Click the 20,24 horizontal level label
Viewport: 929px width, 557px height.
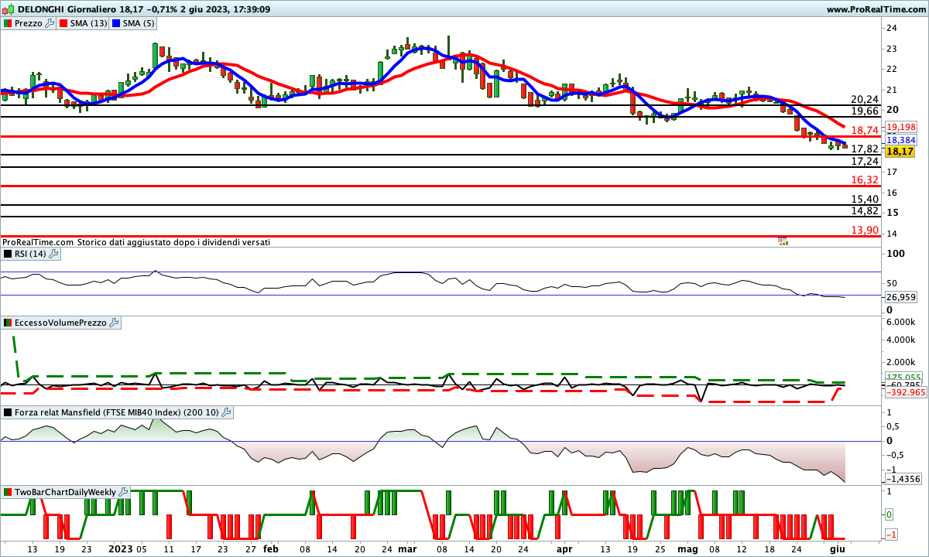coord(865,99)
